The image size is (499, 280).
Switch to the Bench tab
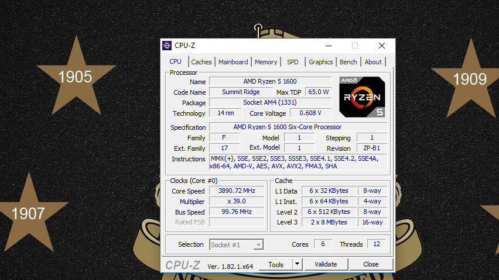point(348,62)
